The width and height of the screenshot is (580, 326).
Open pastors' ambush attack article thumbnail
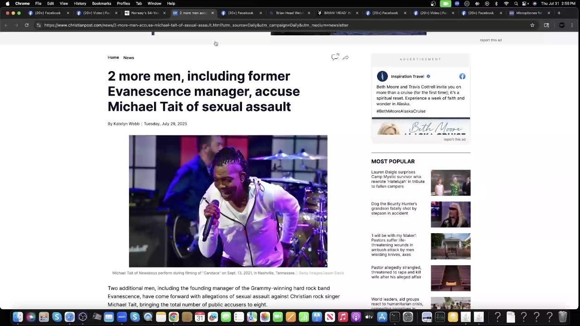pyautogui.click(x=450, y=246)
